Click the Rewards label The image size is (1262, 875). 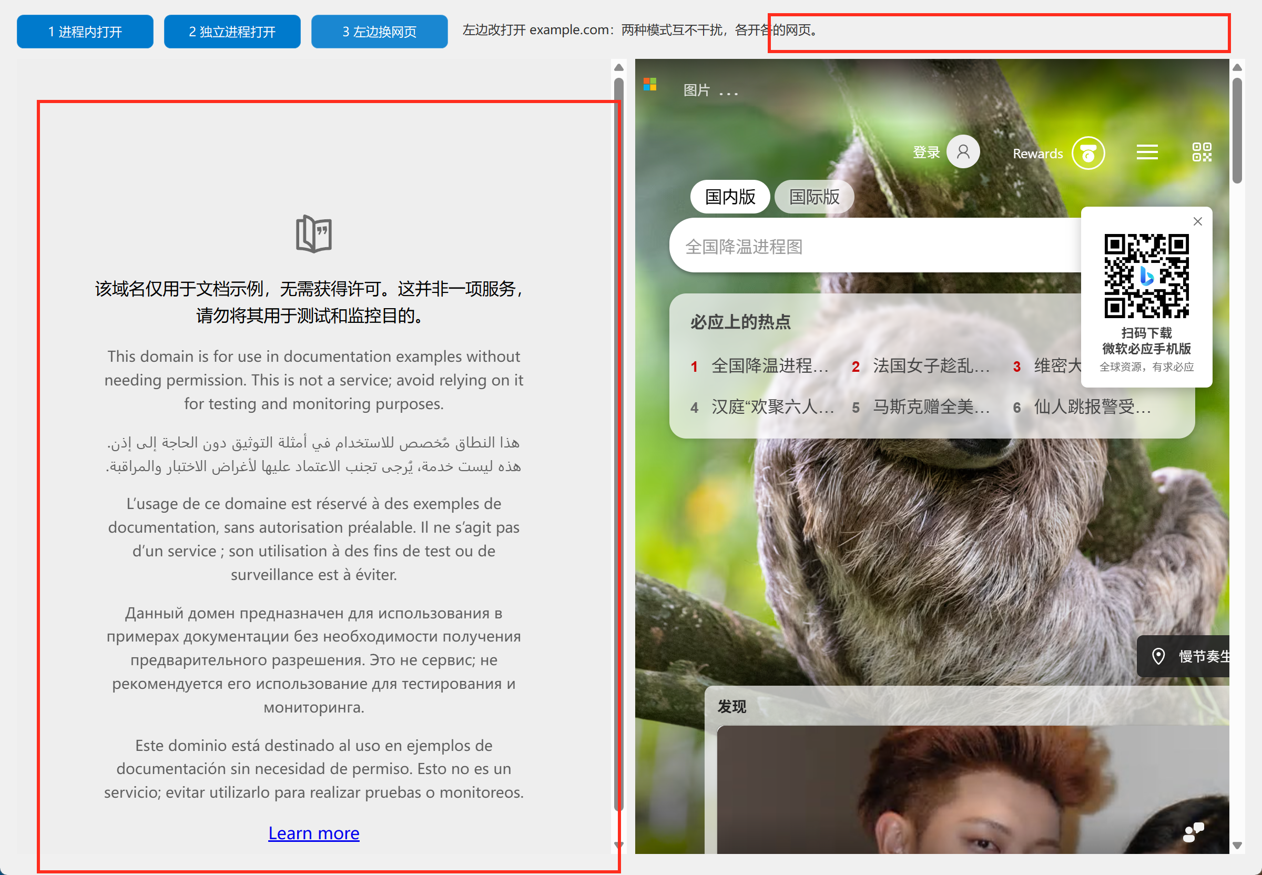(1037, 154)
